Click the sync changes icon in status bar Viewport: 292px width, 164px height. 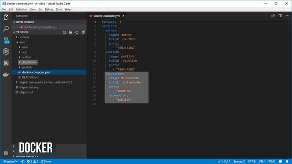tap(22, 161)
